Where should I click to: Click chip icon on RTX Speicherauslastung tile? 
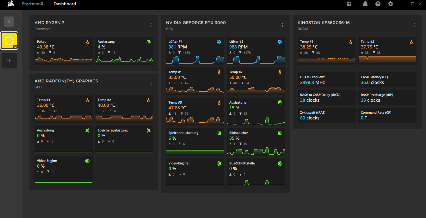(x=219, y=133)
